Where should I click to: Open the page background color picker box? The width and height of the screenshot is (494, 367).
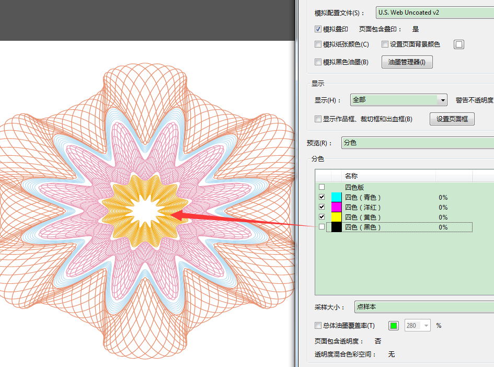pyautogui.click(x=458, y=44)
